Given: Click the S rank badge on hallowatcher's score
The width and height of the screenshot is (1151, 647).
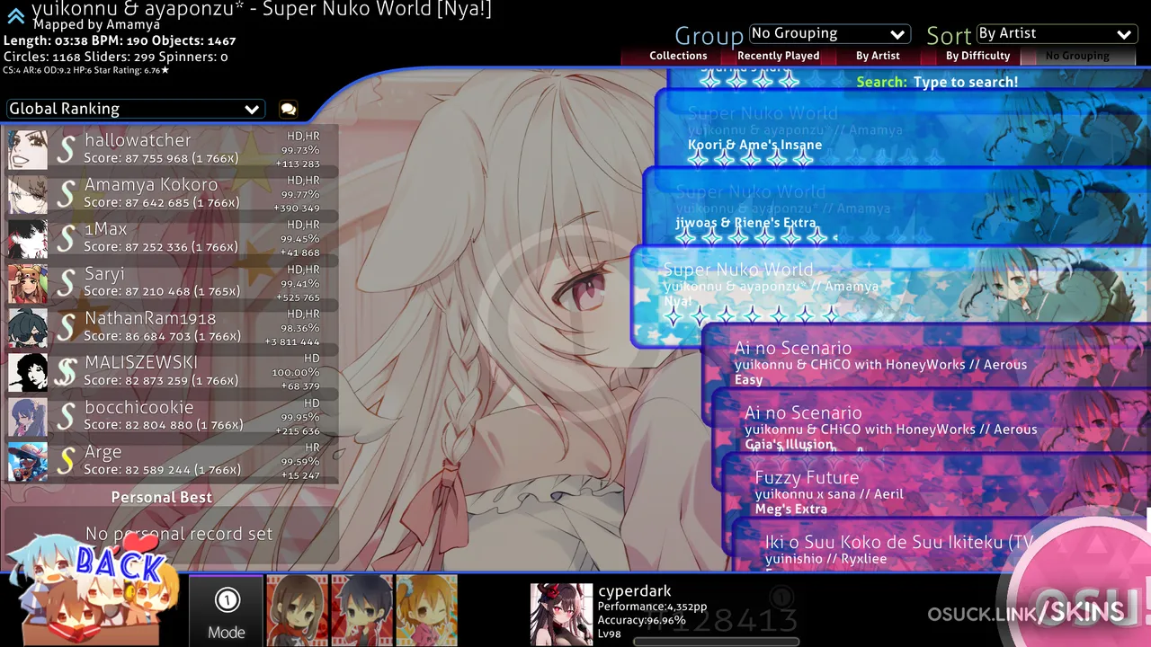Looking at the screenshot, I should click(x=66, y=149).
